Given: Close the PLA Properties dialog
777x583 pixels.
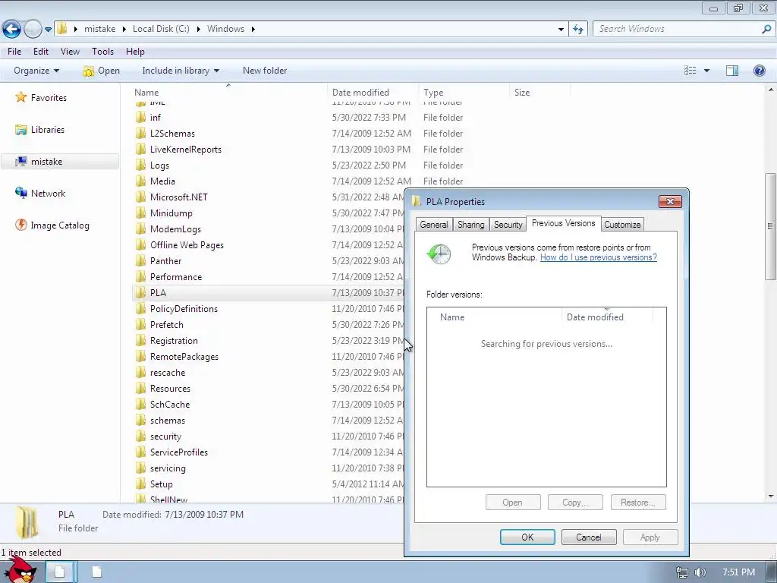Looking at the screenshot, I should click(670, 202).
